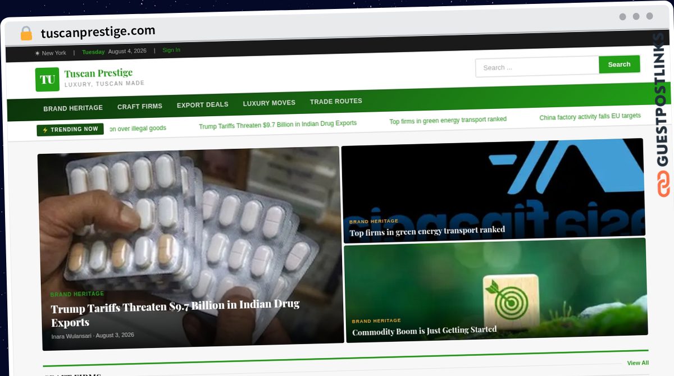Screen dimensions: 674x376
Task: Open the Sign In link
Action: [x=171, y=50]
